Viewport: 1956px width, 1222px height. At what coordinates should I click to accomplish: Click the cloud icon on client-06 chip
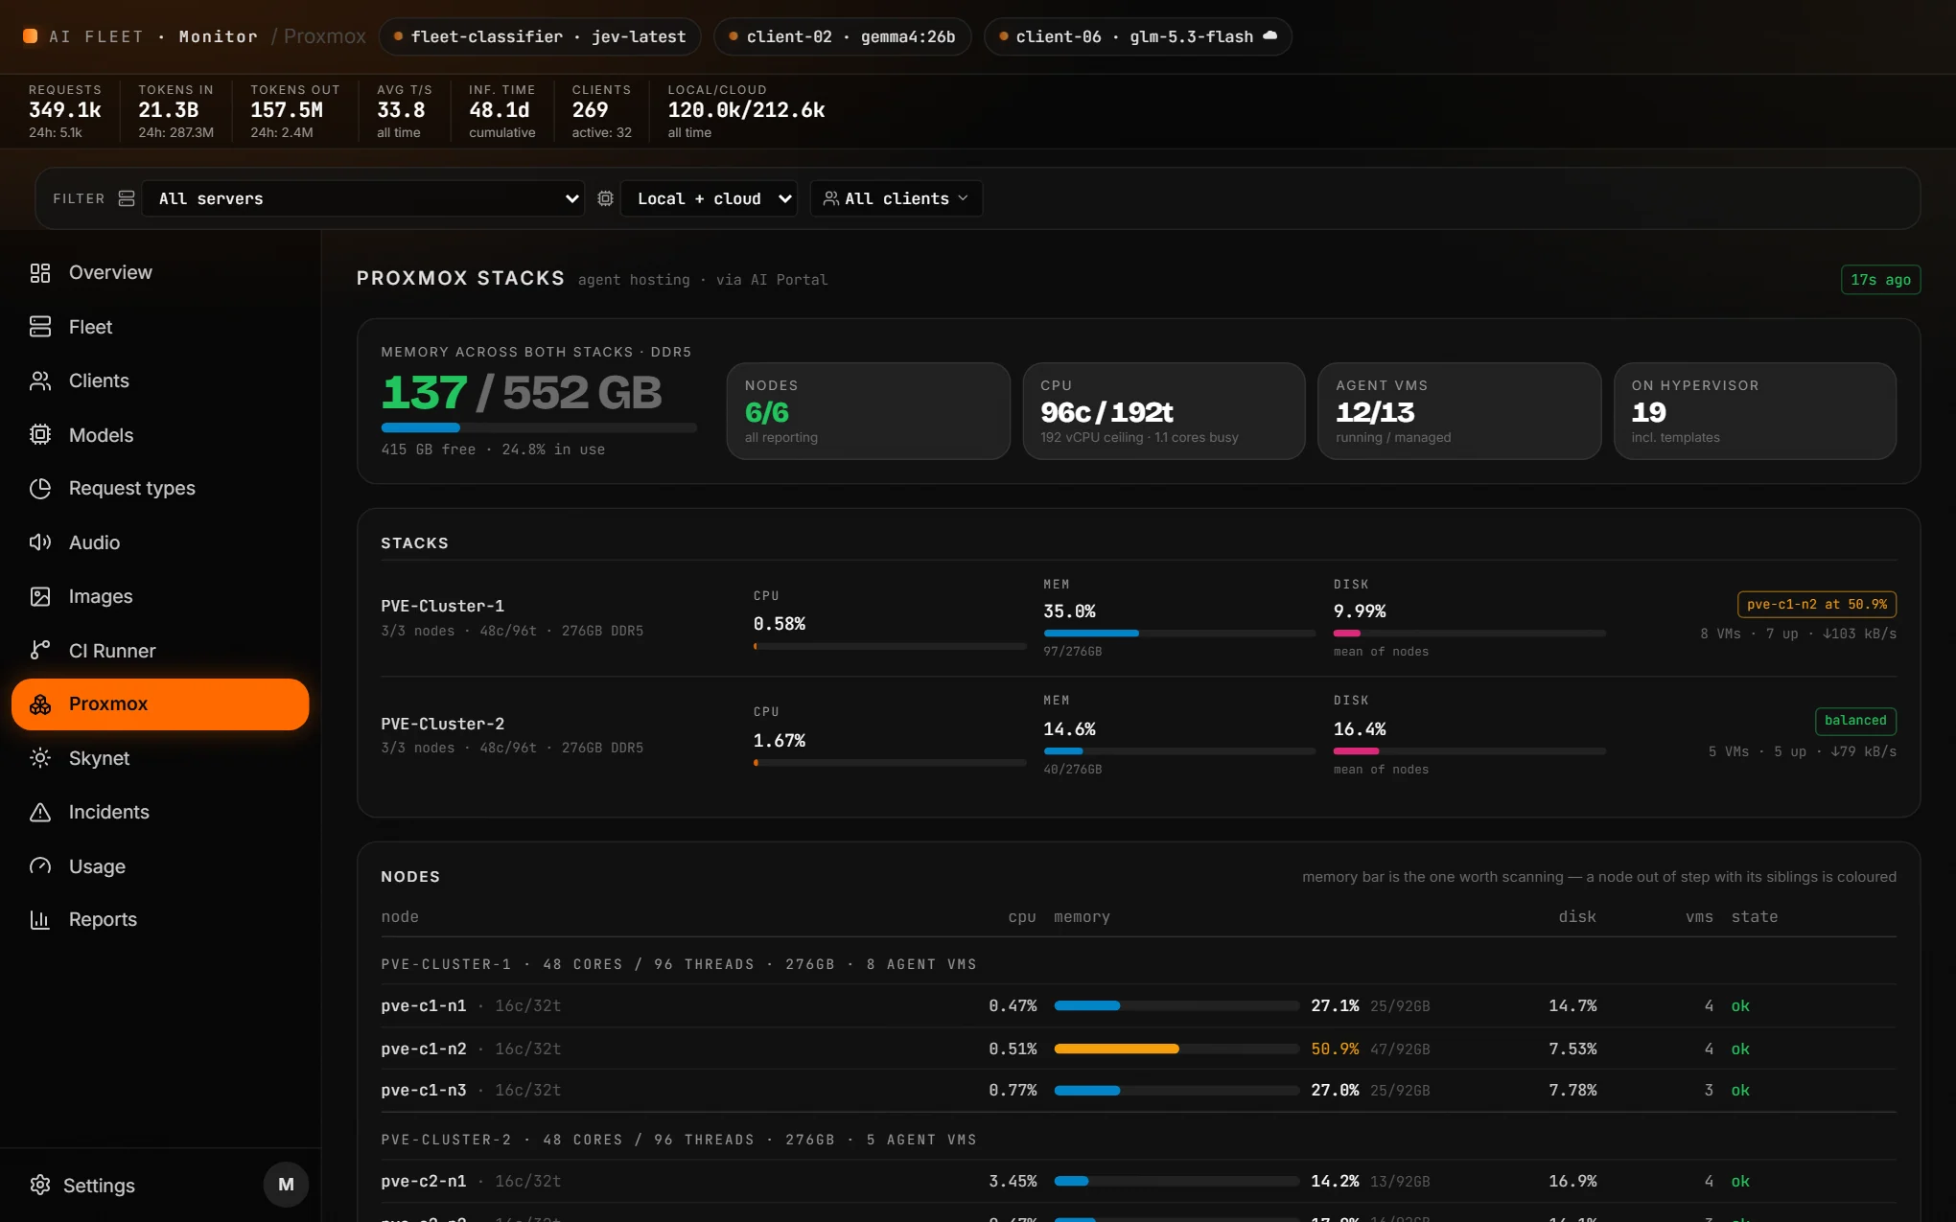[1269, 35]
